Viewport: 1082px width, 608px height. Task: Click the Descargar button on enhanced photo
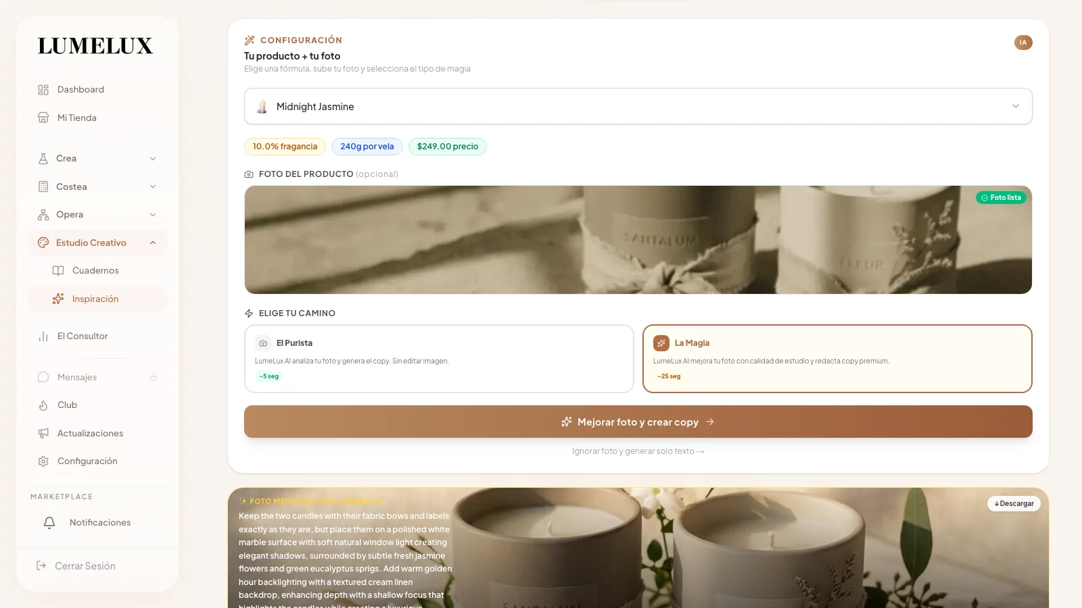(x=1014, y=503)
